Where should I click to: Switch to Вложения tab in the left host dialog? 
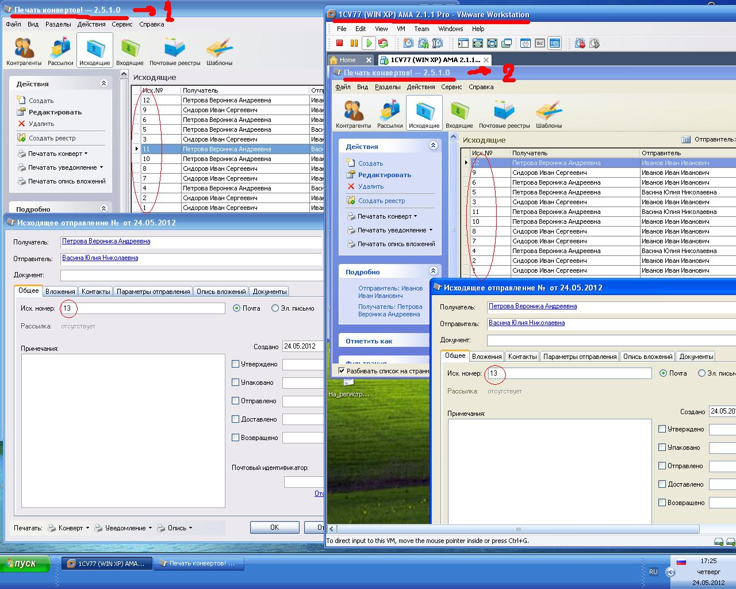tap(60, 292)
